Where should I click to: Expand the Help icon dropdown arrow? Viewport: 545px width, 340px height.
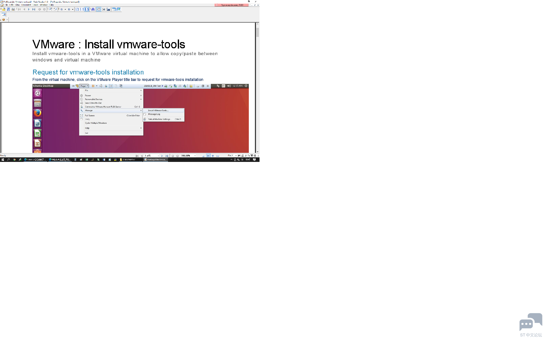click(x=7, y=19)
